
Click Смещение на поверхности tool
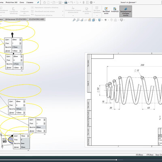(x=24, y=11)
